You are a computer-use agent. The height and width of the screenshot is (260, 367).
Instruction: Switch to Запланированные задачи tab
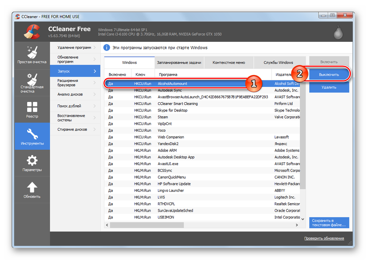click(179, 63)
